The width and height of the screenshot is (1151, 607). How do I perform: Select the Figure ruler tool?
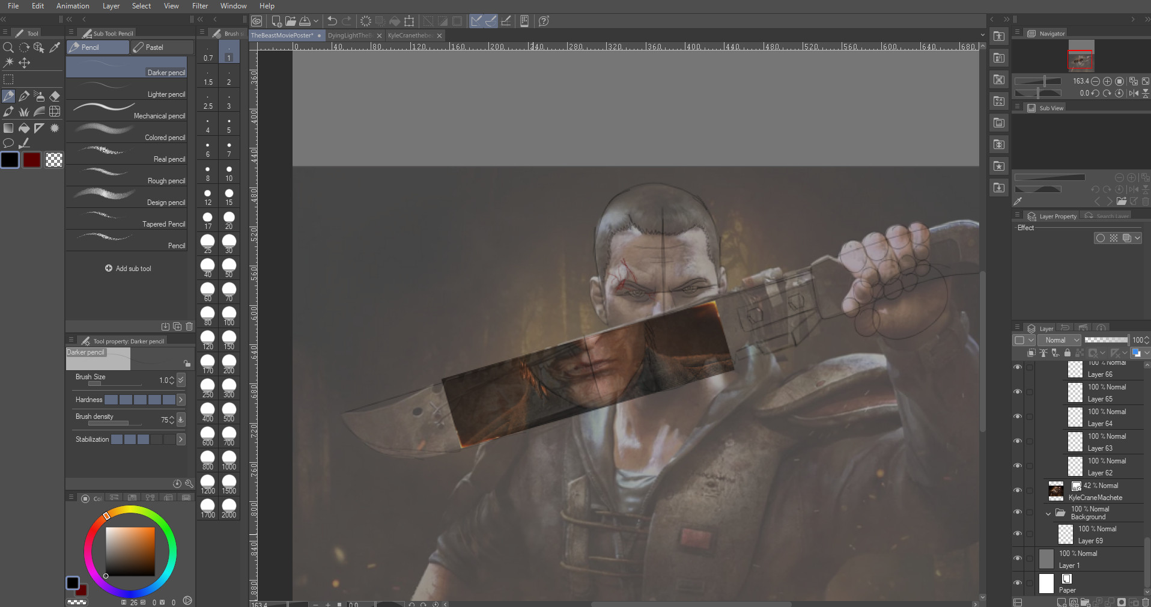click(x=39, y=128)
